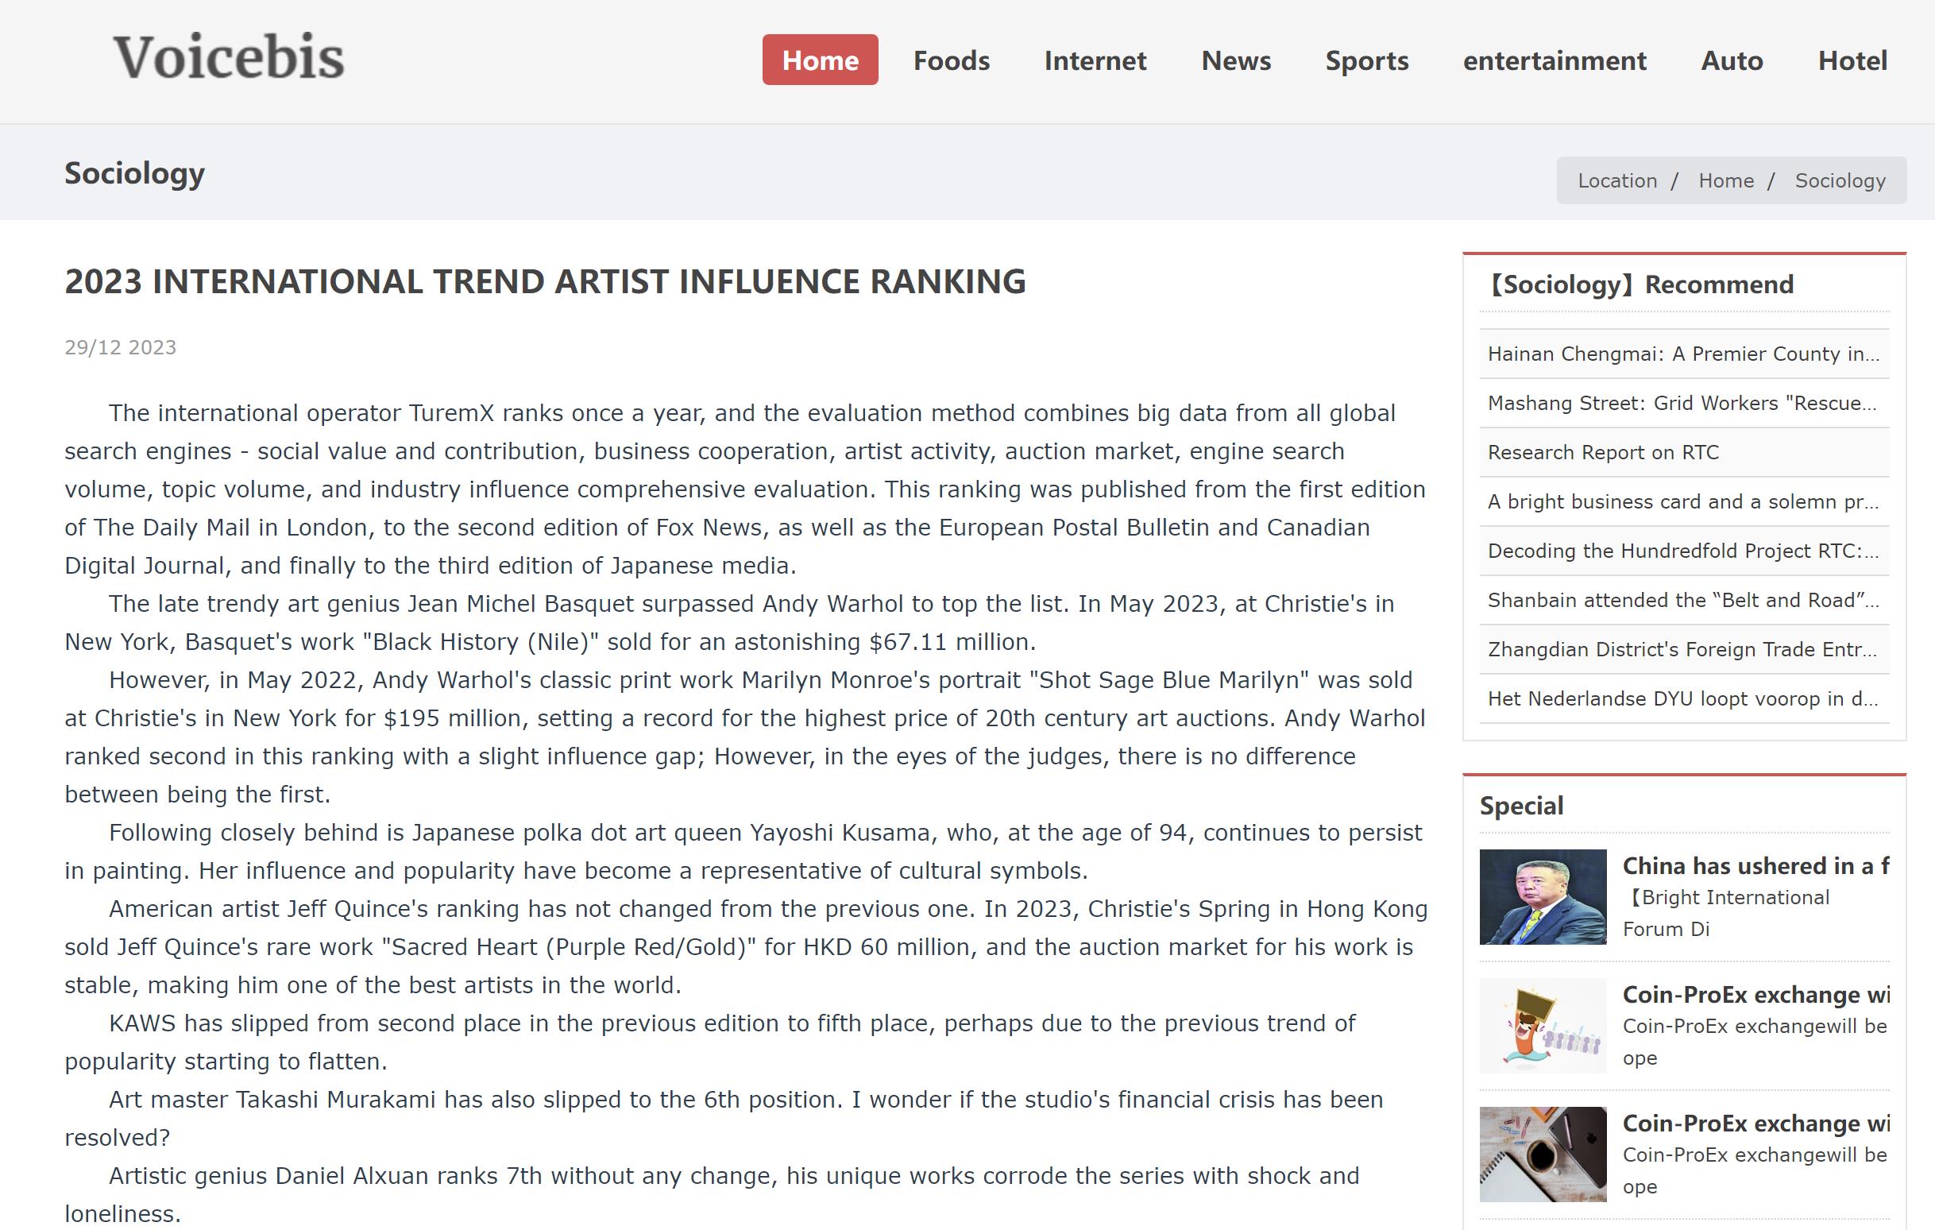This screenshot has width=1935, height=1230.
Task: Open 'China has ushered in' headline
Action: (1755, 866)
